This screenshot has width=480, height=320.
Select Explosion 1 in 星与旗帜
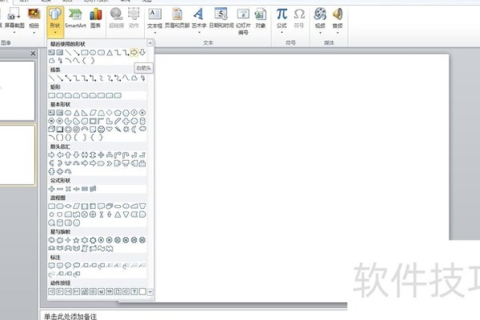tap(51, 240)
